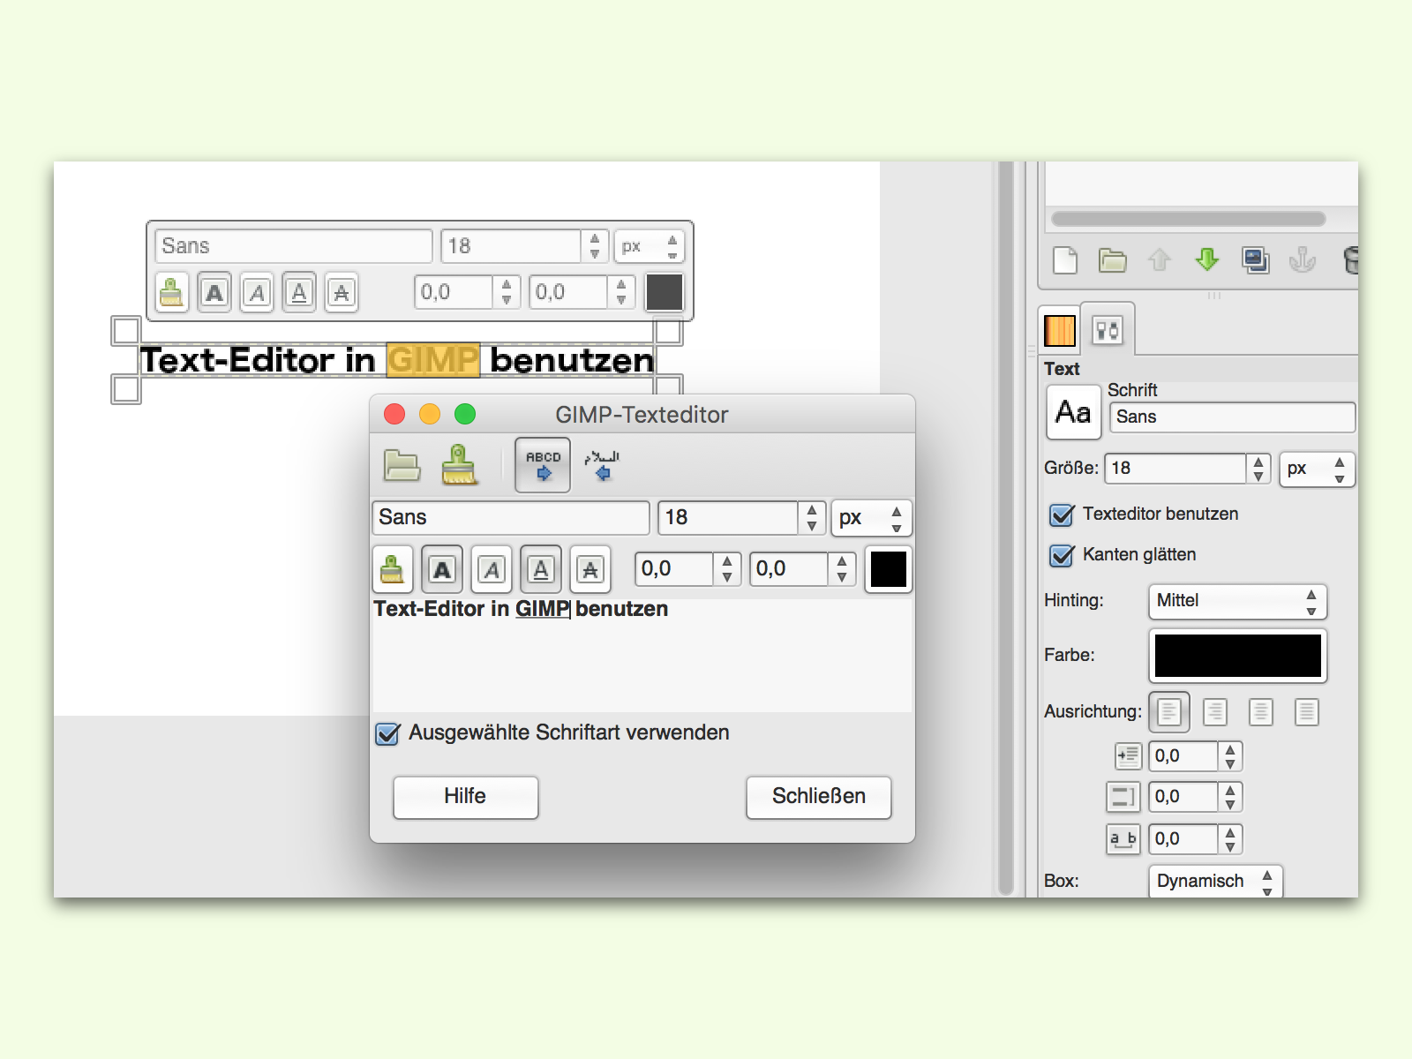Adjust size 18 stepper in GIMP-Texteditor
1412x1059 pixels.
click(812, 518)
